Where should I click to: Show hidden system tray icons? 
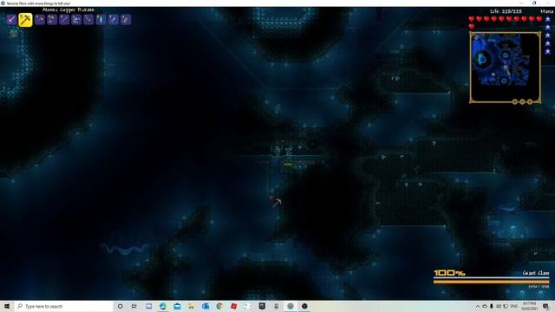(x=478, y=306)
